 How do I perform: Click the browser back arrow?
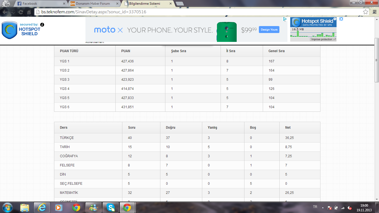[x=5, y=12]
